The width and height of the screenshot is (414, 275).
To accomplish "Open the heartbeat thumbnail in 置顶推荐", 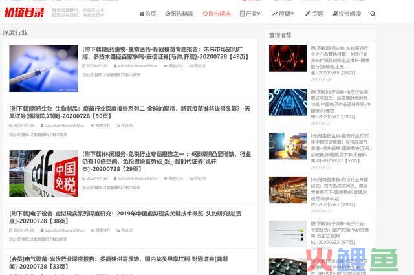I will (x=288, y=58).
